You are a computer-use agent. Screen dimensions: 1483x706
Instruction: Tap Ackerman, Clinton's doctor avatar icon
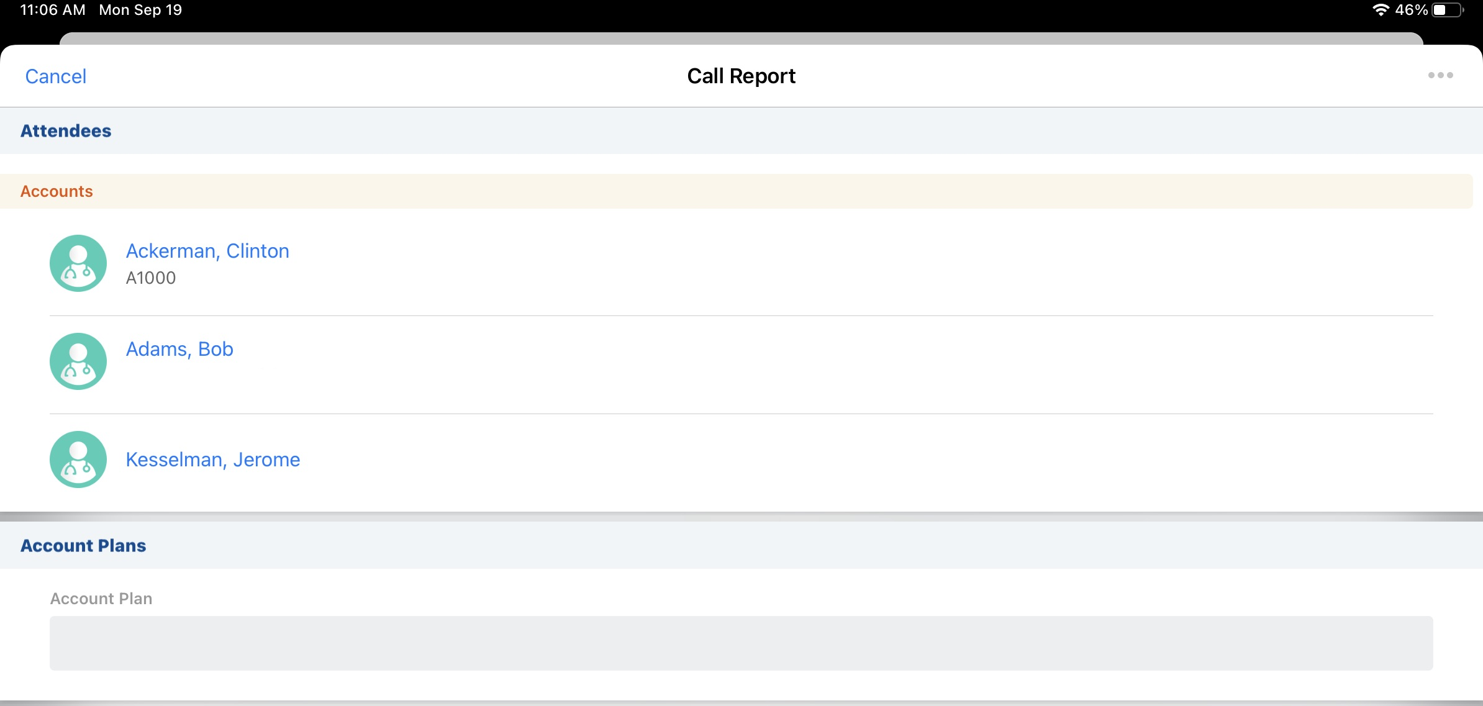click(x=78, y=263)
